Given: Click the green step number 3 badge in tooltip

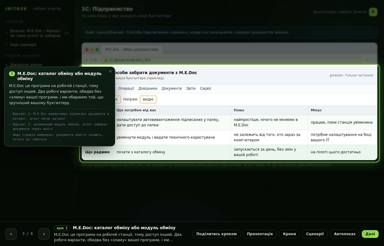Looking at the screenshot, I should pyautogui.click(x=12, y=73).
